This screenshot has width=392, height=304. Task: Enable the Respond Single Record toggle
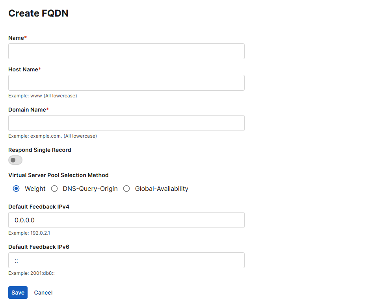pyautogui.click(x=15, y=160)
